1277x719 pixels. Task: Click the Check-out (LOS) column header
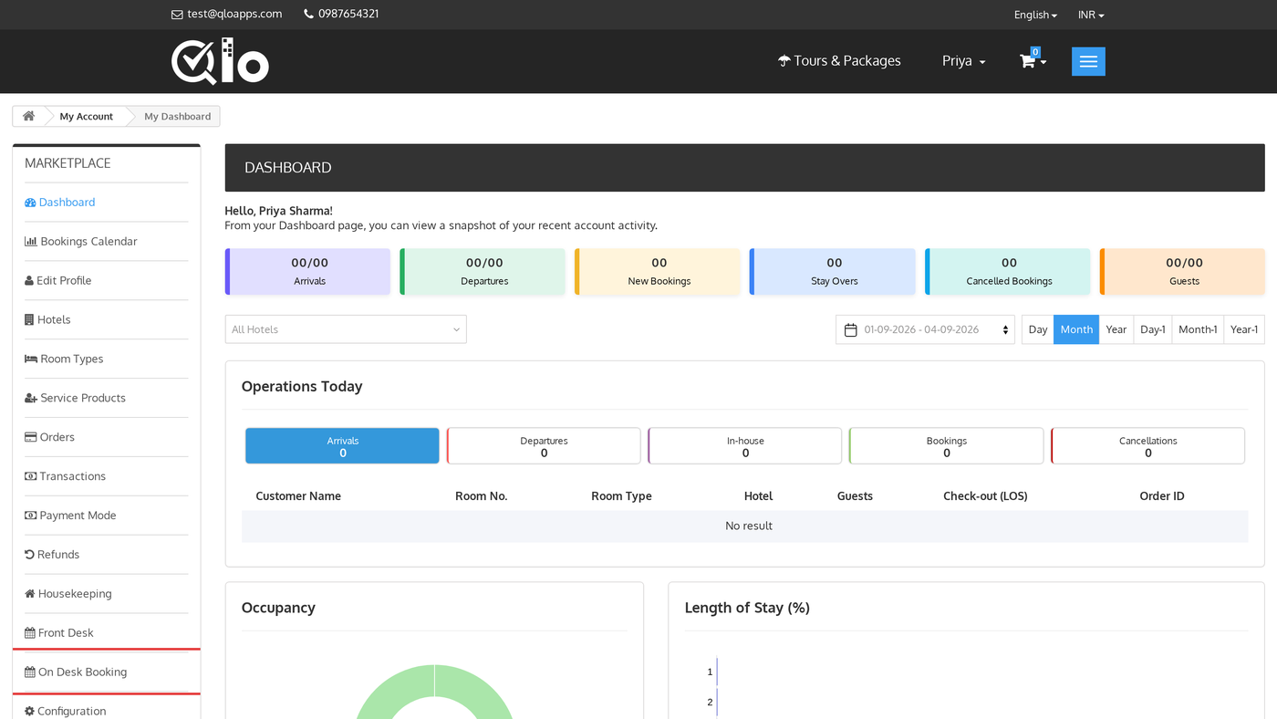point(985,496)
